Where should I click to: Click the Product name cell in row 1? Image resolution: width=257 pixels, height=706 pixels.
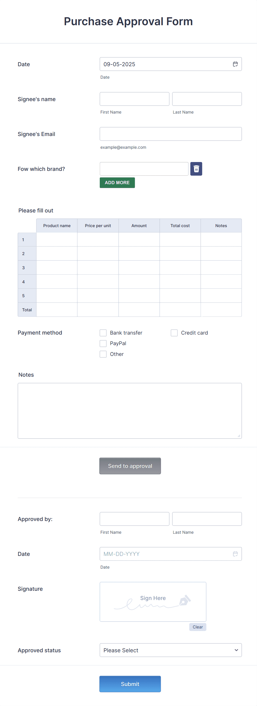click(57, 239)
